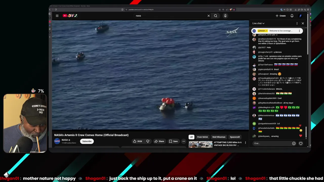
Task: Open the account avatar menu
Action: (300, 16)
